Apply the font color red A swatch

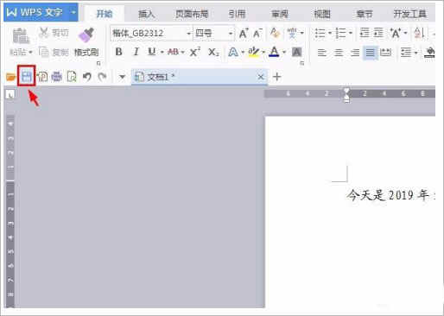pos(274,52)
